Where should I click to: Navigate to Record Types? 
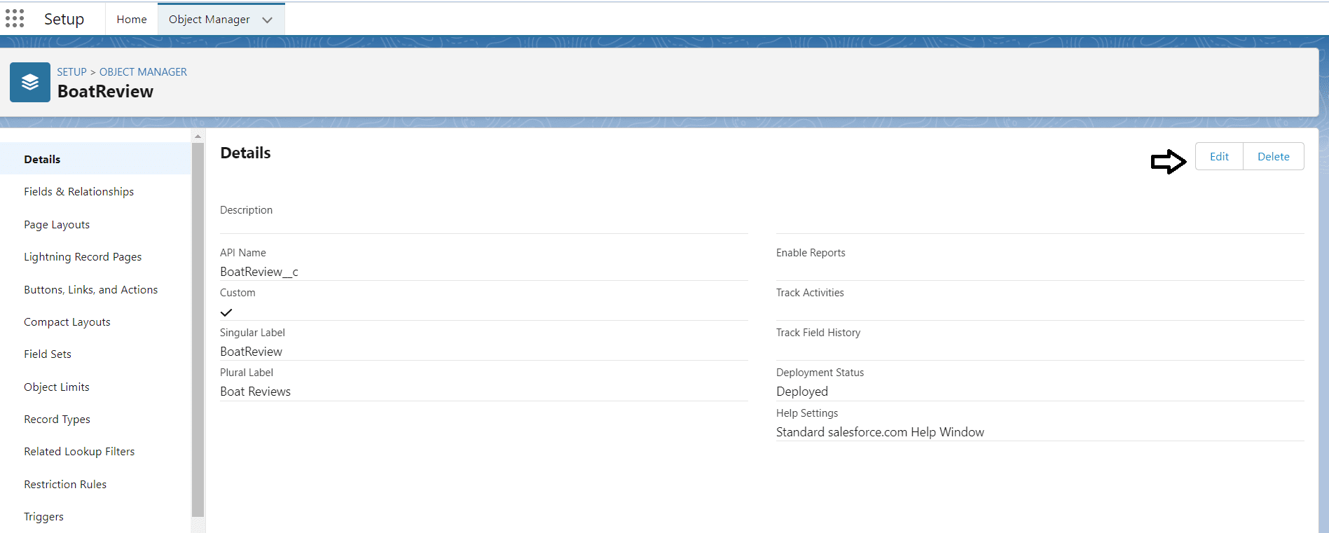[x=57, y=420]
